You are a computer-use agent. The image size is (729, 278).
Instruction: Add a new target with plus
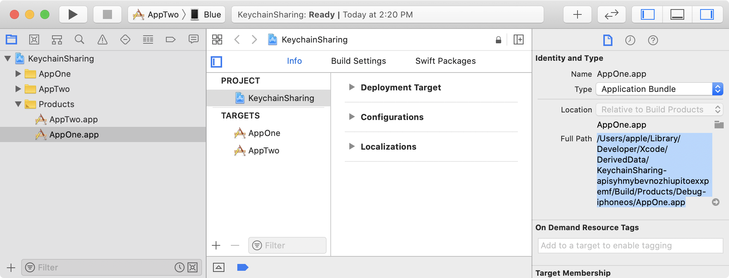point(216,245)
